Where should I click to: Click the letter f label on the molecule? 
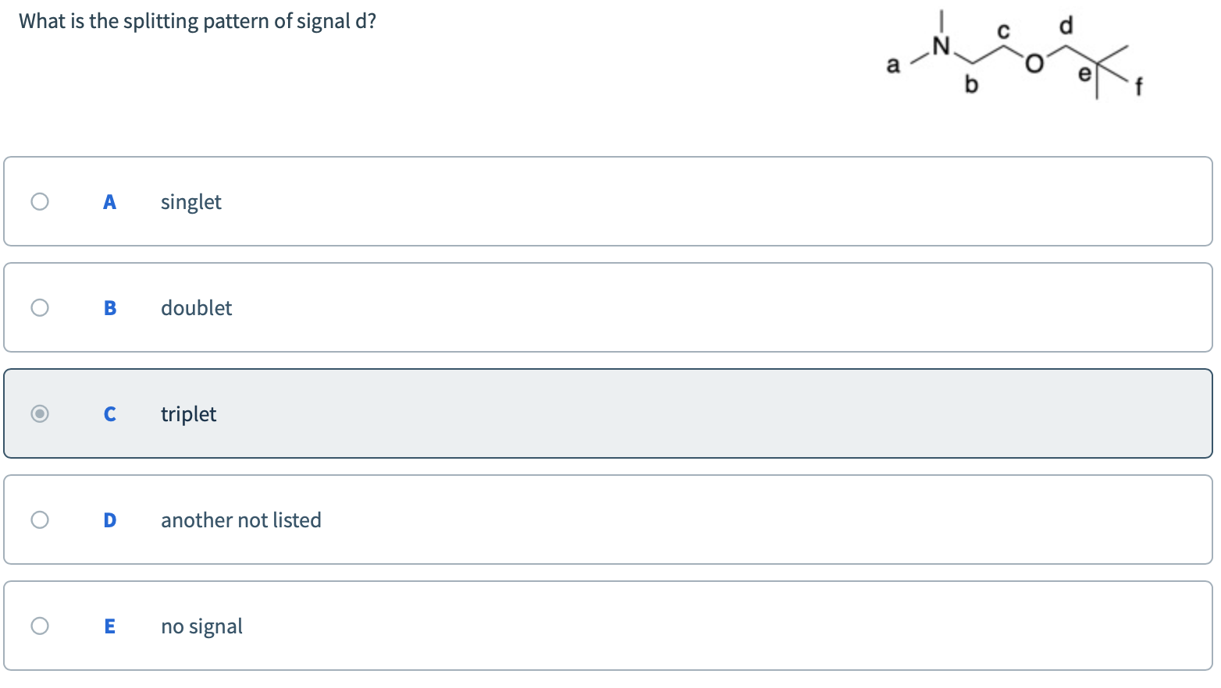click(x=1138, y=86)
